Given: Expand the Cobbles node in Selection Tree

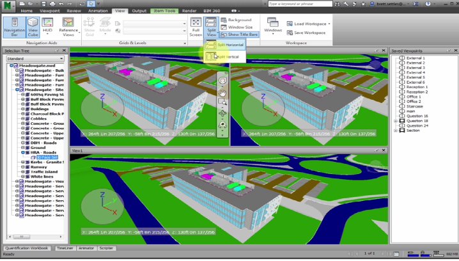Looking at the screenshot, I should point(23,118).
